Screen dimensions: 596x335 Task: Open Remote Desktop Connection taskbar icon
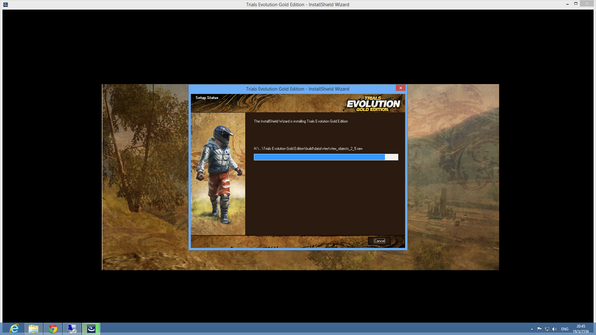click(x=72, y=329)
